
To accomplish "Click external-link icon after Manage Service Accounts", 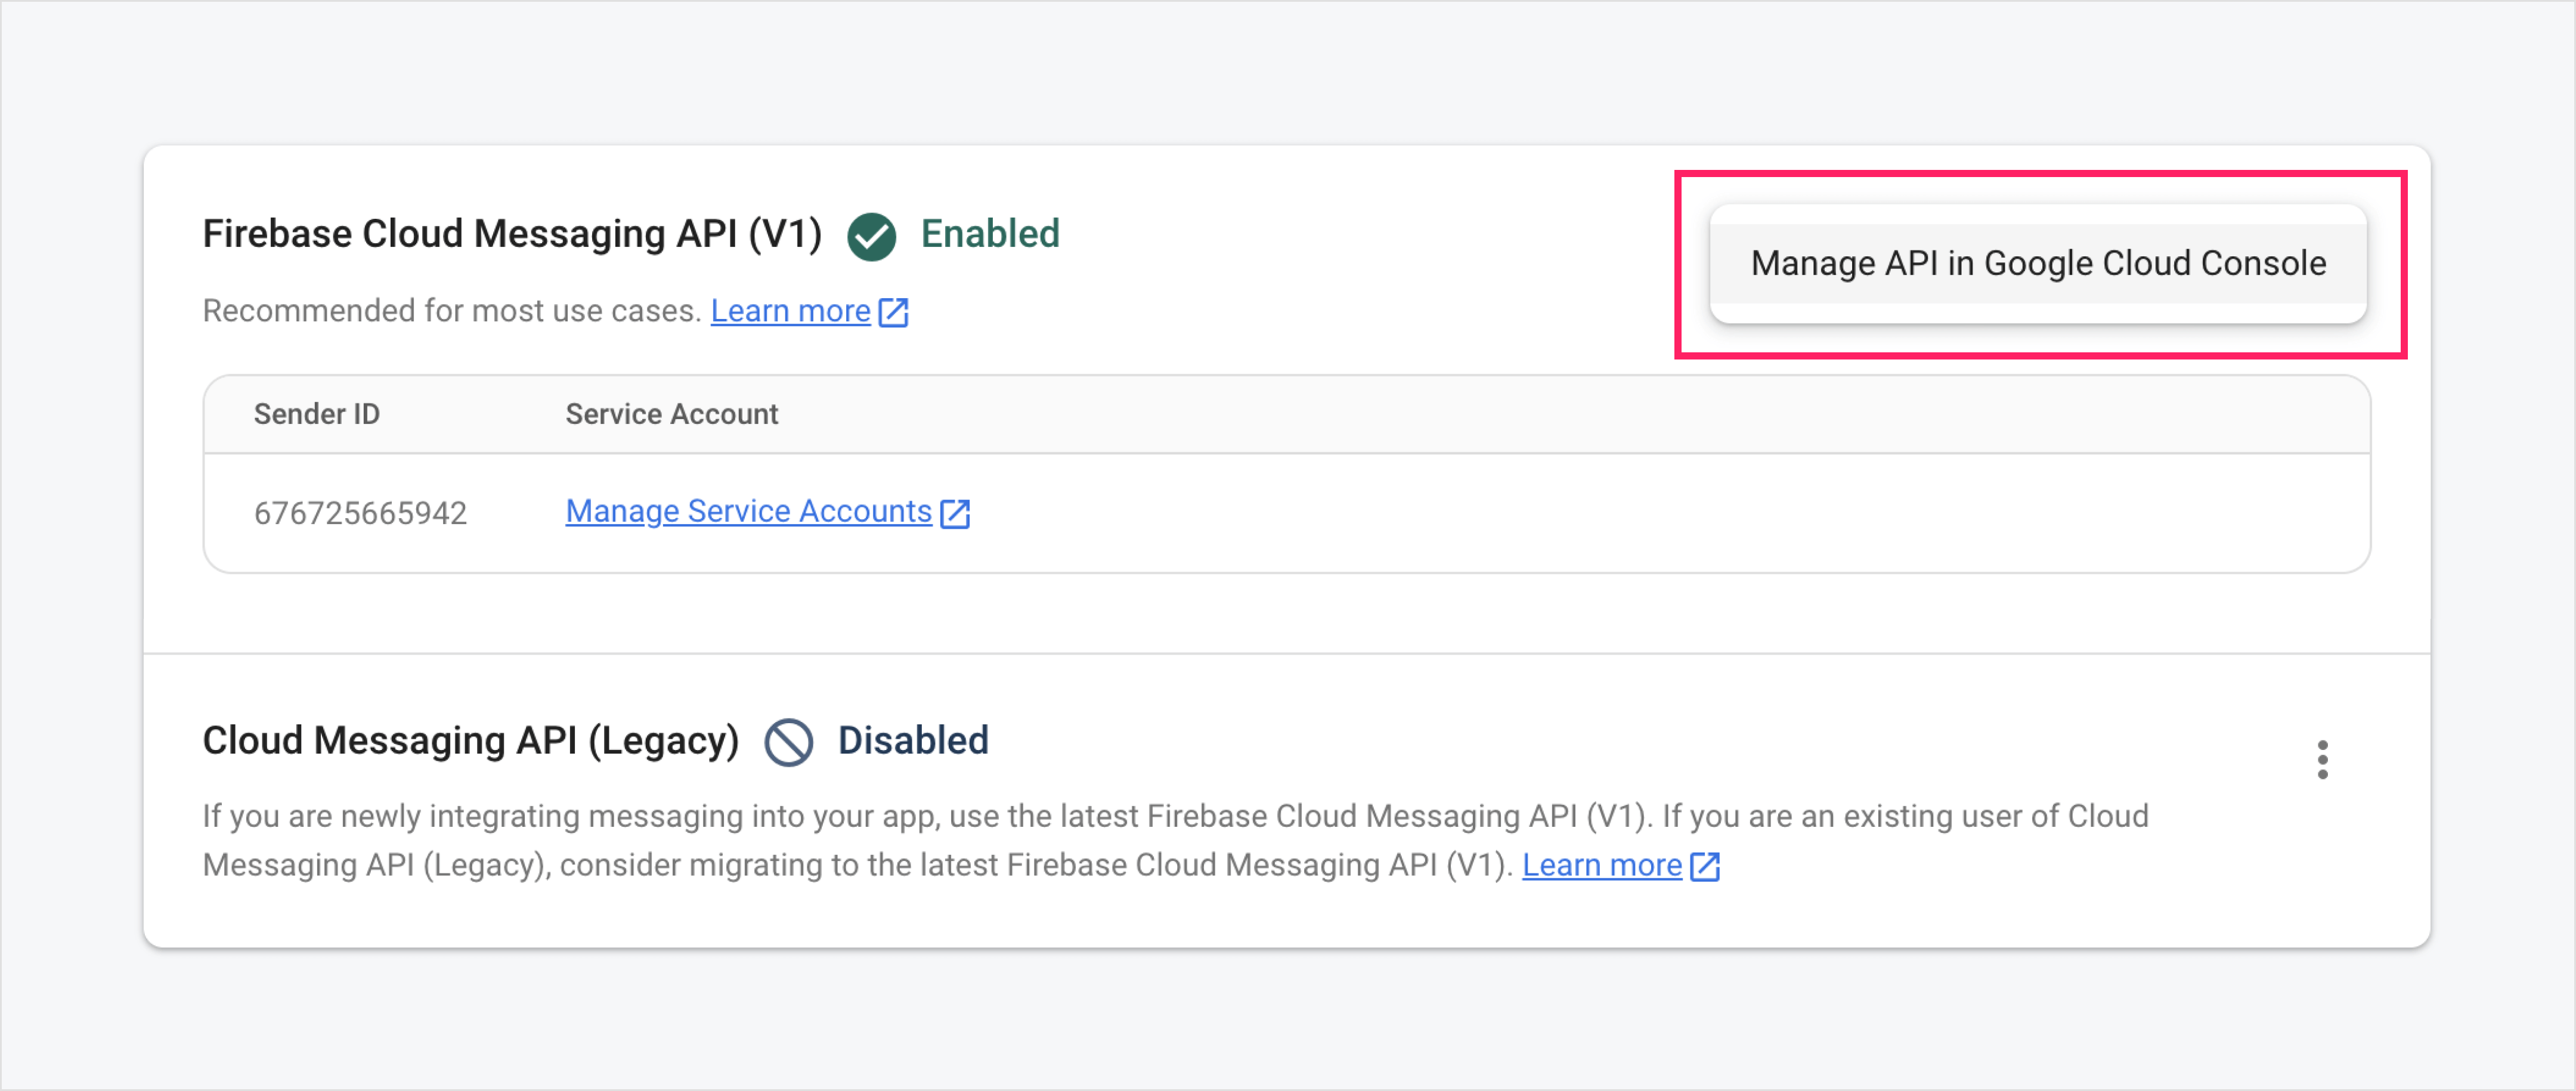I will tap(955, 513).
